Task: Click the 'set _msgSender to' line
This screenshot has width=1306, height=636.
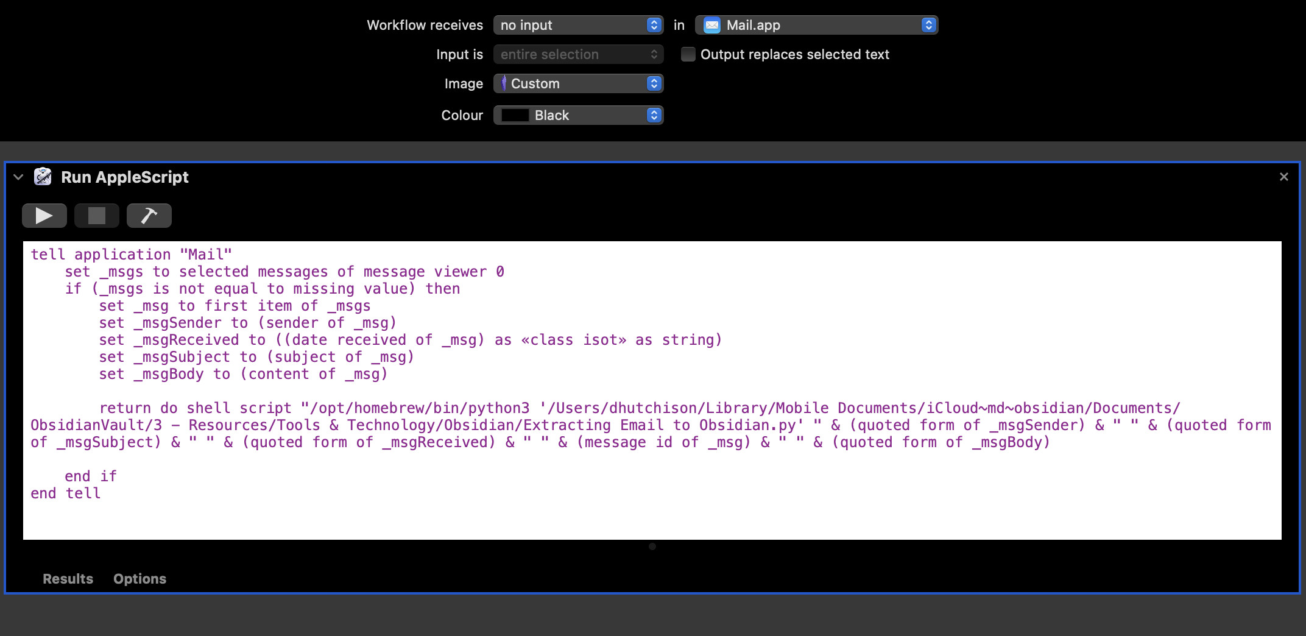Action: coord(248,323)
